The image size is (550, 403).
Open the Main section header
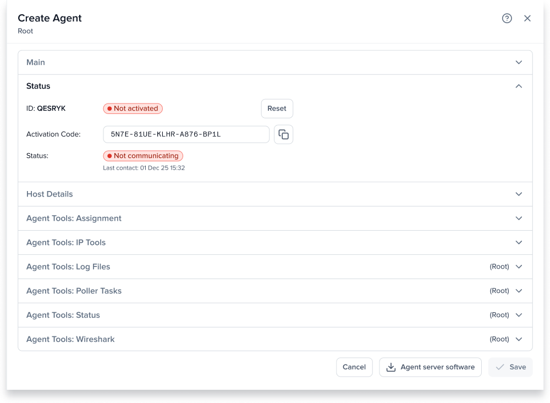(x=275, y=62)
